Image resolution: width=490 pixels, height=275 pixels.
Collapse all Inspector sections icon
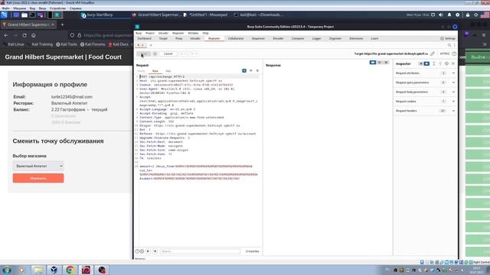pyautogui.click(x=434, y=63)
